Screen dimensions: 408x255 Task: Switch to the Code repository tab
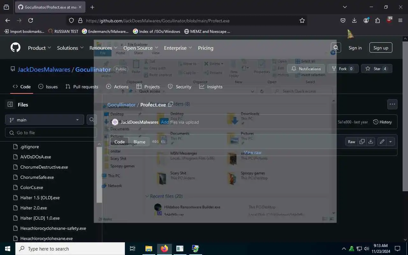point(22,87)
